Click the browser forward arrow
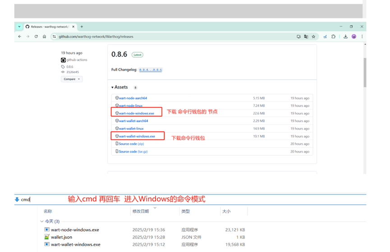Image resolution: width=390 pixels, height=252 pixels. tap(28, 36)
